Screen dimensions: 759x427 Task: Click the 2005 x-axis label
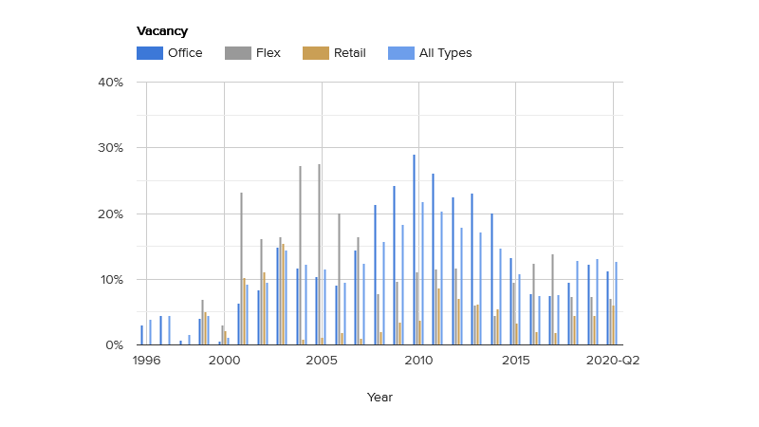click(322, 361)
